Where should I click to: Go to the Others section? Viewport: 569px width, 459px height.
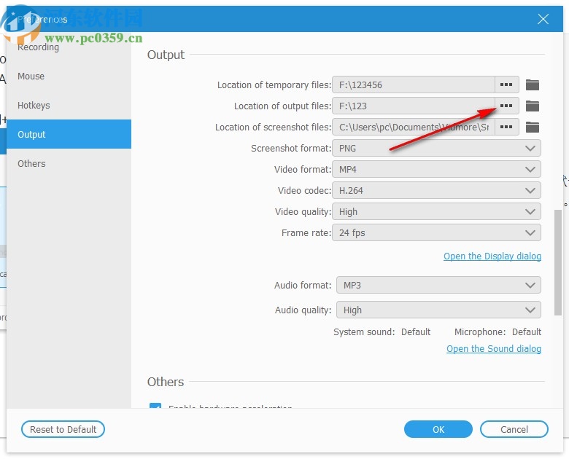pos(69,163)
